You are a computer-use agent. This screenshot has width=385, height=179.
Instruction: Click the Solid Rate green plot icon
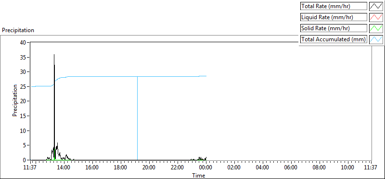pos(376,28)
